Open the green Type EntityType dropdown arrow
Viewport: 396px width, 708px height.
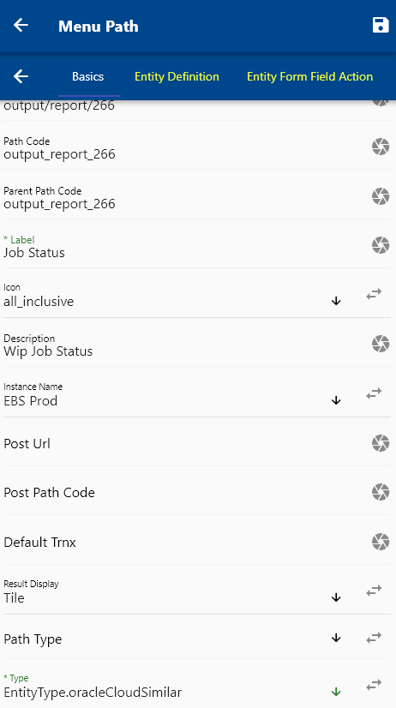tap(336, 692)
